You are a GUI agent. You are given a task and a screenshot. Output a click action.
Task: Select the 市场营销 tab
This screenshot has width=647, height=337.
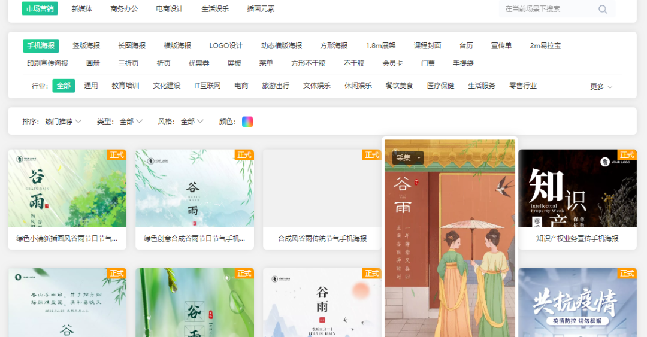click(40, 8)
